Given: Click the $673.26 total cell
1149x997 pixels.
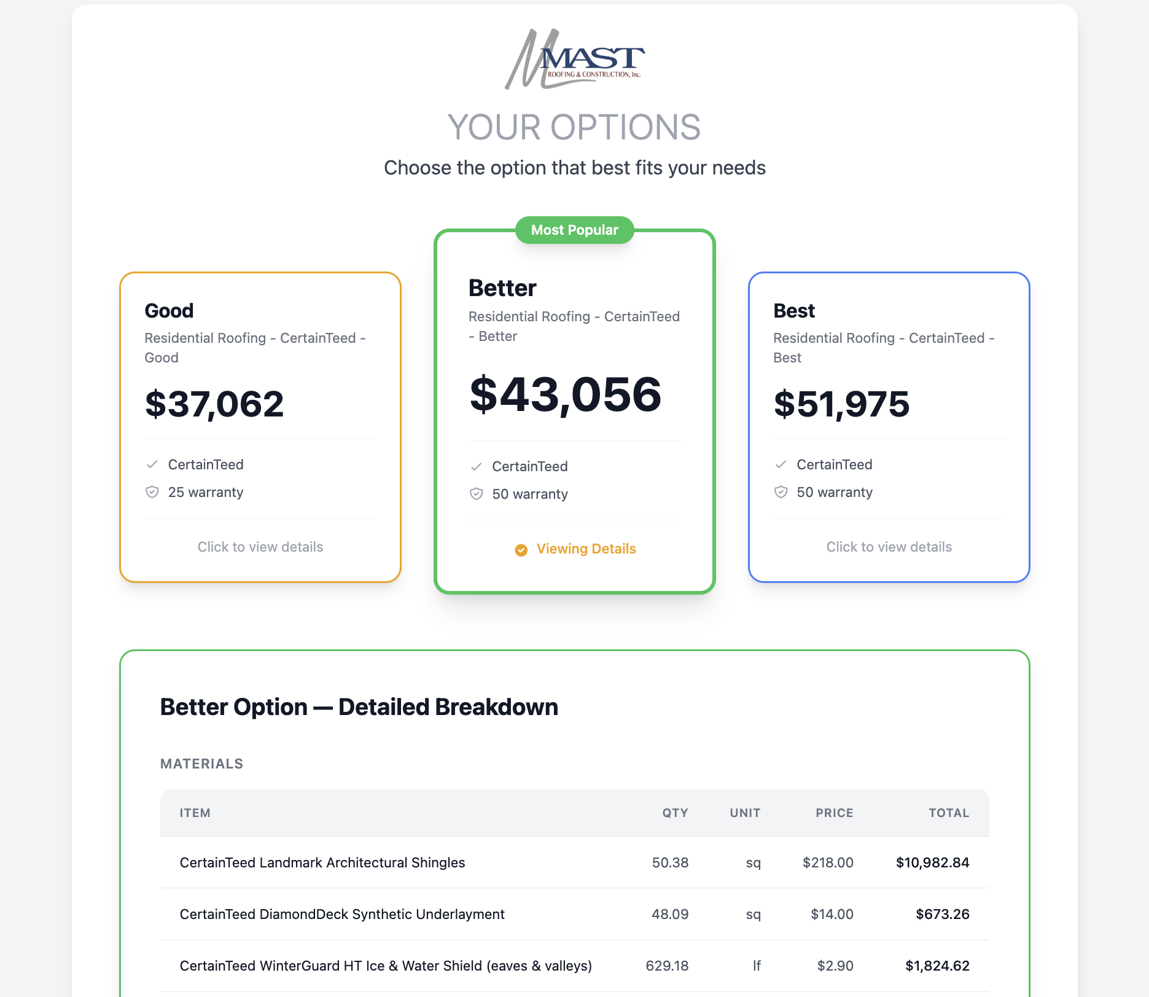Looking at the screenshot, I should (943, 914).
